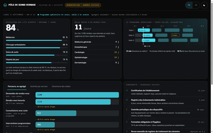
Task: Click the Chirurgie ambulatoire occupancy bar
Action: point(37,48)
